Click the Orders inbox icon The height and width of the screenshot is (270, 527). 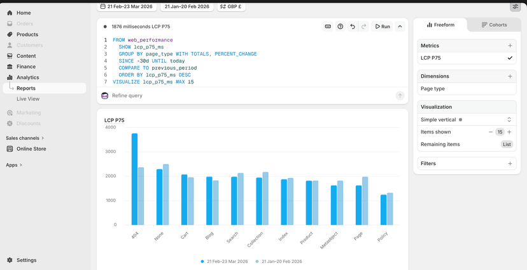pos(10,24)
